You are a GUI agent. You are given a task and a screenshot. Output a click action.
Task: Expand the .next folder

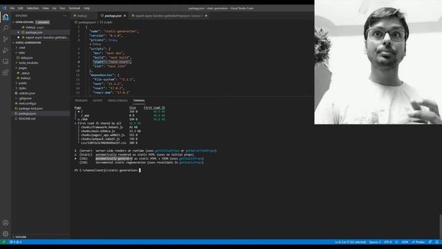pos(21,48)
